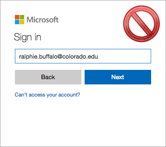Click the Microsoft wordmark text

click(43, 20)
